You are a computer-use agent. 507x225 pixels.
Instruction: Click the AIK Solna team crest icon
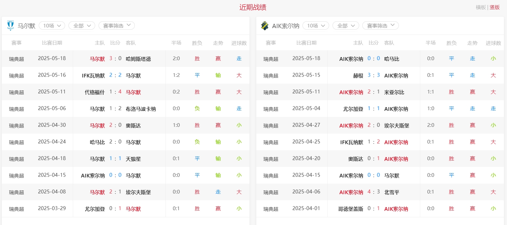click(x=265, y=26)
